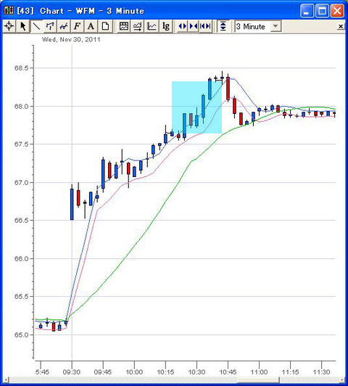Open the Fibonacci F tool
348x386 pixels.
[x=78, y=26]
